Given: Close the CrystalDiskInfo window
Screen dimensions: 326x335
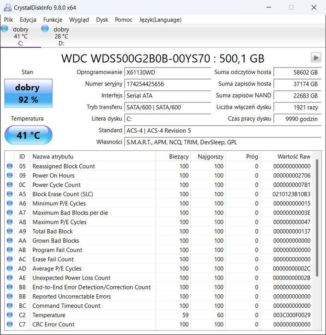Looking at the screenshot, I should [x=314, y=8].
